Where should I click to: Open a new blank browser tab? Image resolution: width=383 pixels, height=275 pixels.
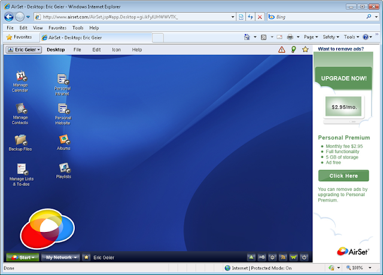click(158, 38)
